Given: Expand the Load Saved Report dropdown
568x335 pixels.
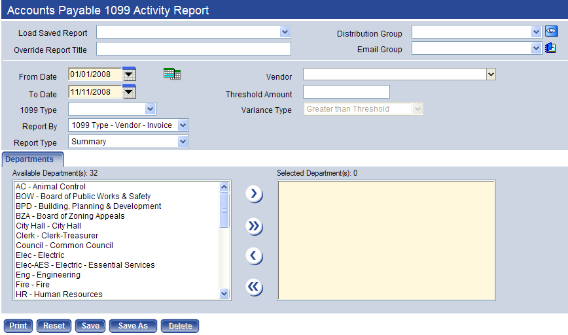Looking at the screenshot, I should pyautogui.click(x=285, y=32).
